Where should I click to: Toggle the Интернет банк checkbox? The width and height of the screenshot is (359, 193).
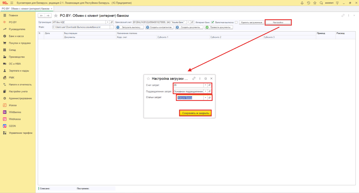coord(212,22)
